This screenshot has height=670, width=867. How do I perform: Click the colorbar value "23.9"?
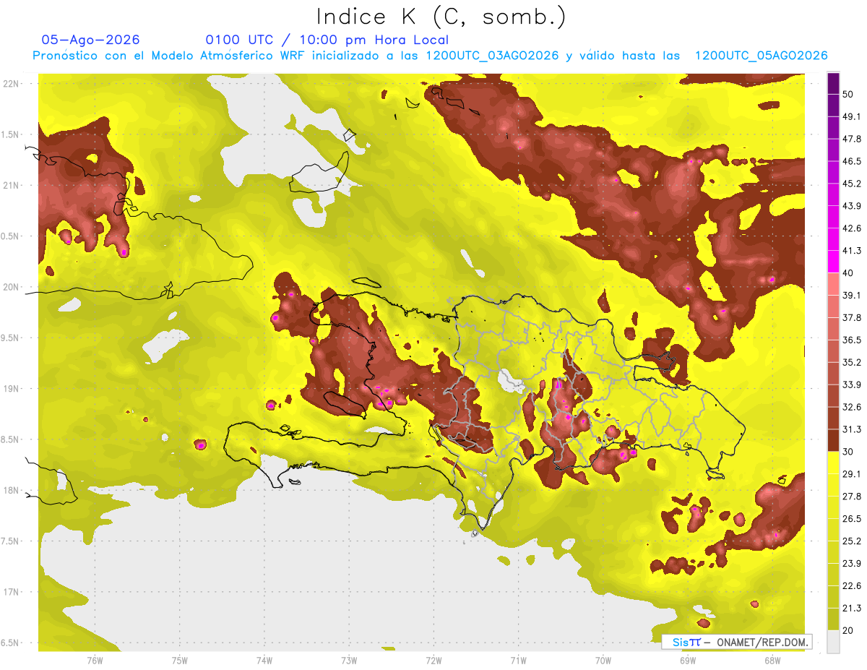tap(851, 563)
